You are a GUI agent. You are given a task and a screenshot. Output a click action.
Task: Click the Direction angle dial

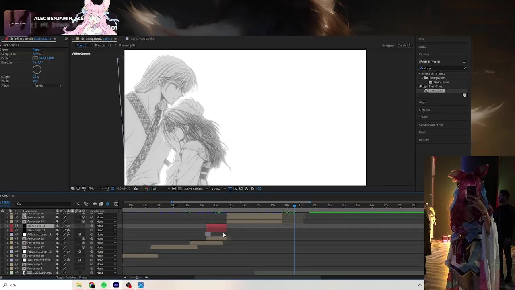37,69
